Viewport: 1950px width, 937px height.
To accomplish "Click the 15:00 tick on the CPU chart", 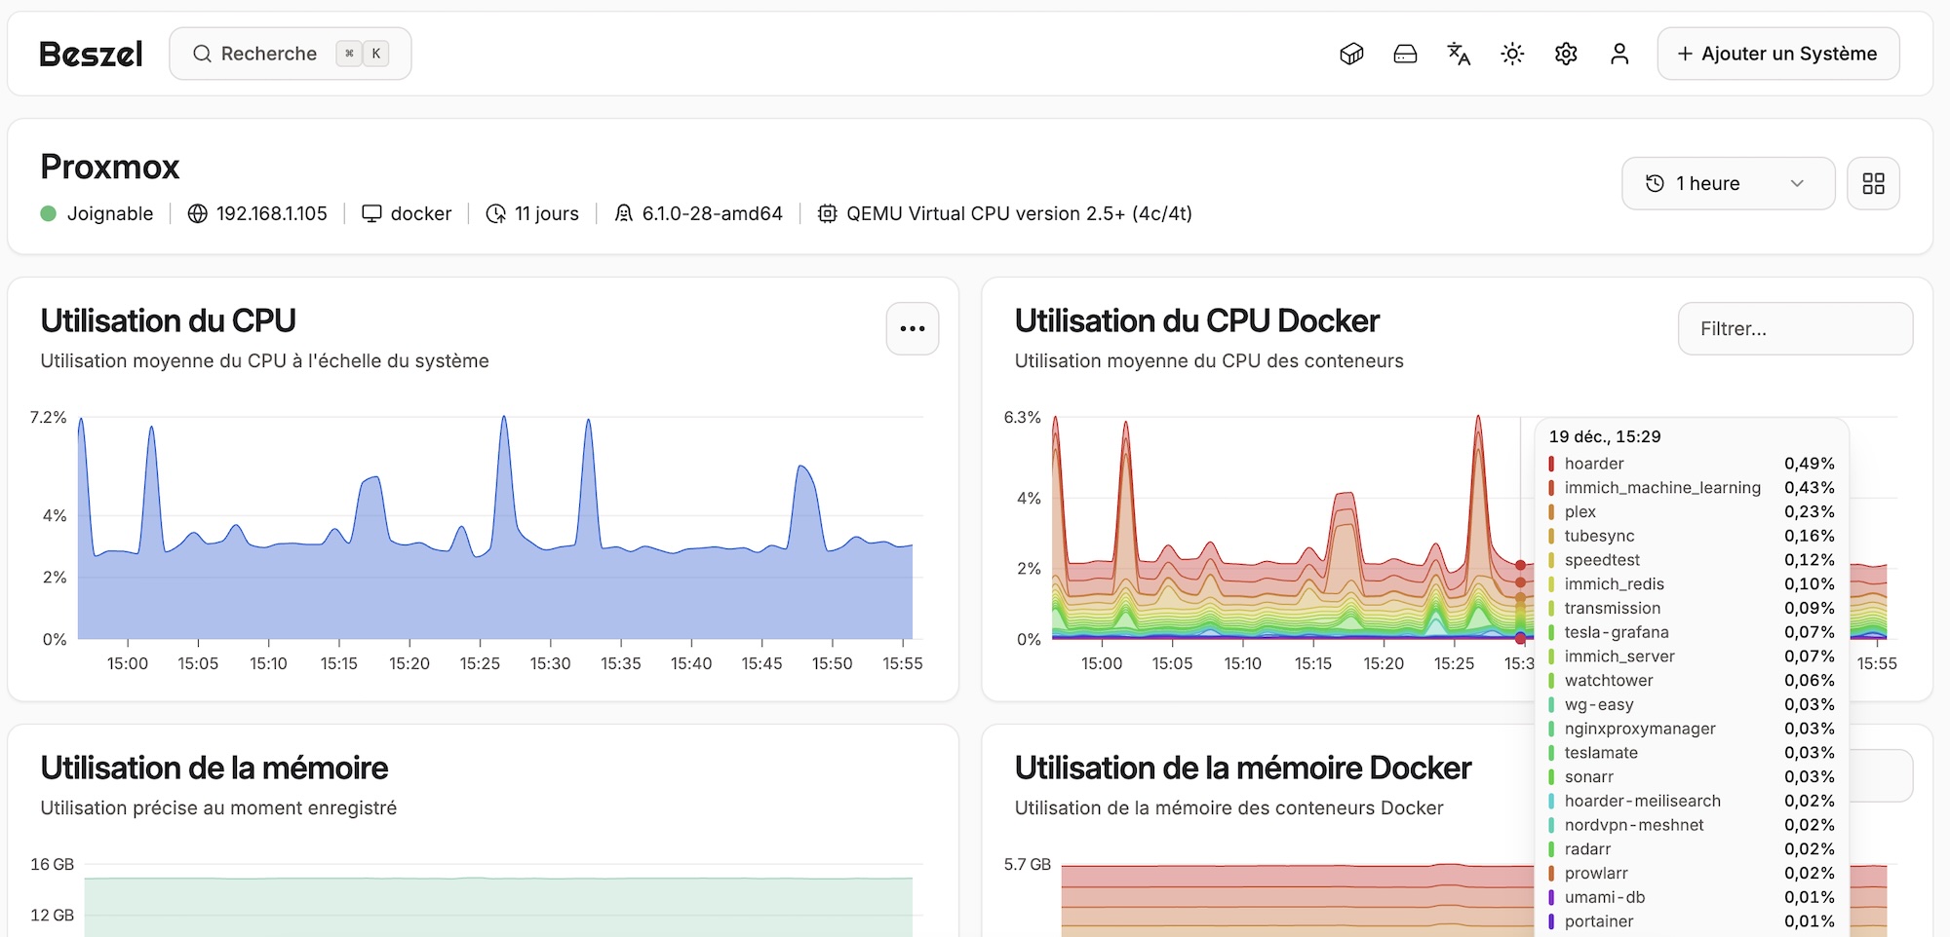I will pyautogui.click(x=128, y=662).
